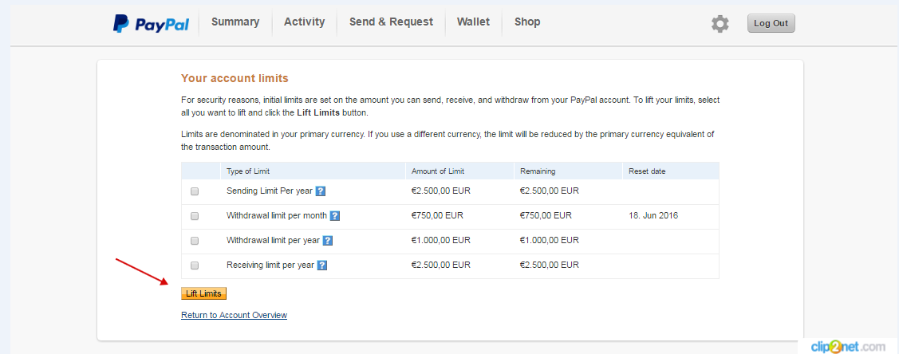Click the Lift Limits button
Screen dimensions: 899x354
pos(203,293)
